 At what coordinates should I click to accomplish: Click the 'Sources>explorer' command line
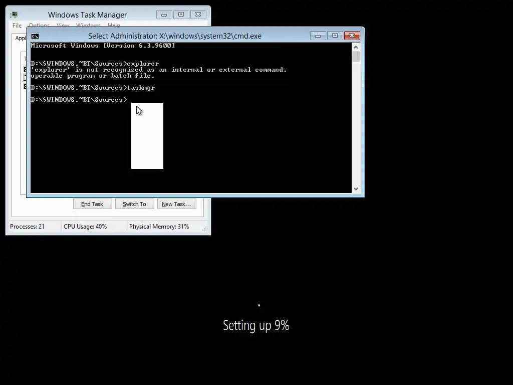point(95,64)
